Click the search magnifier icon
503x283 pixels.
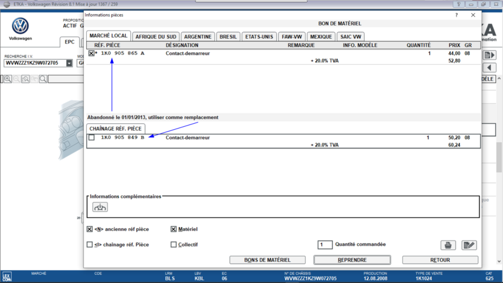[x=43, y=79]
